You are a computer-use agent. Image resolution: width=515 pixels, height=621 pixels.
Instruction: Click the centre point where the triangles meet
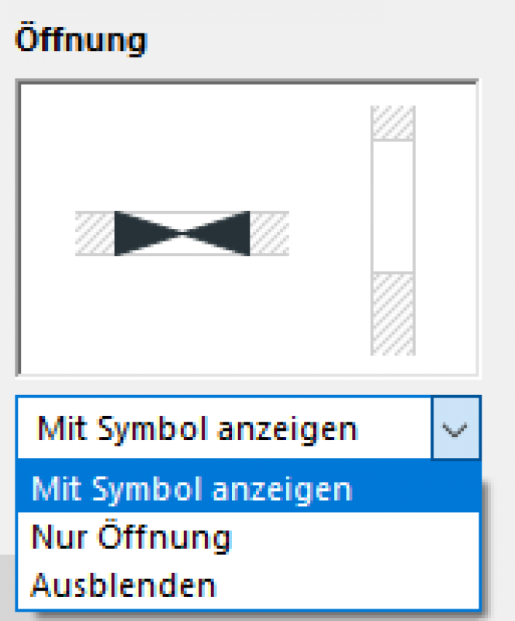click(x=182, y=233)
